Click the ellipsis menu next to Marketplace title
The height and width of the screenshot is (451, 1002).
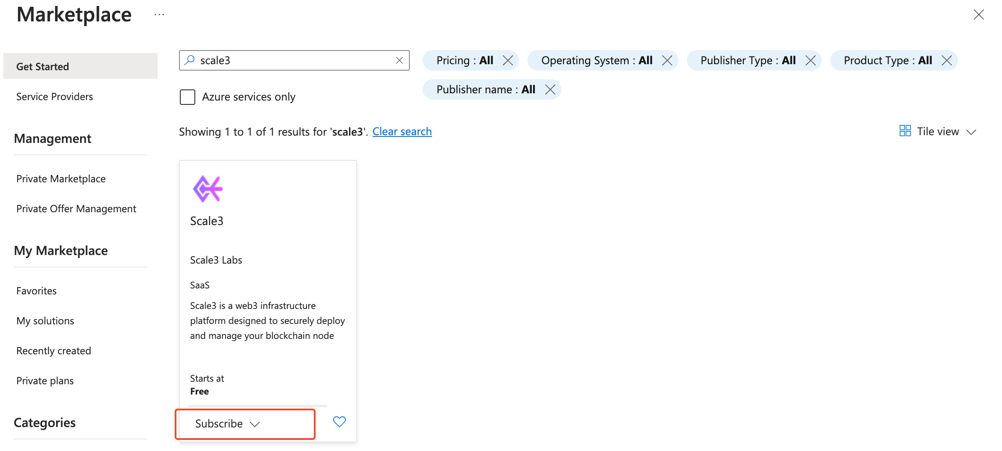(159, 15)
